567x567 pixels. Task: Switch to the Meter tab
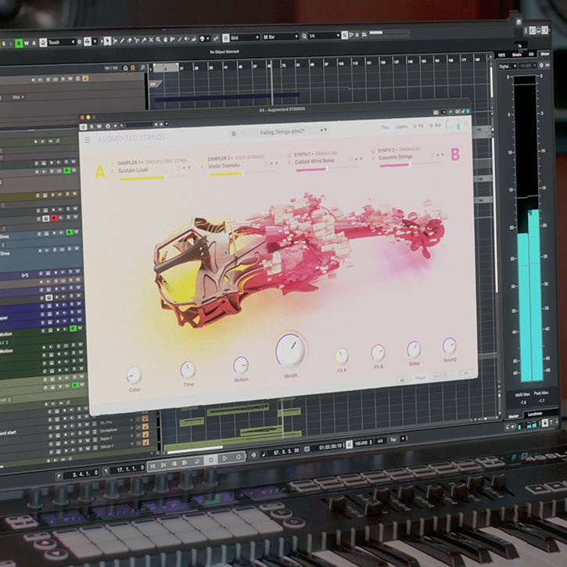point(544,53)
